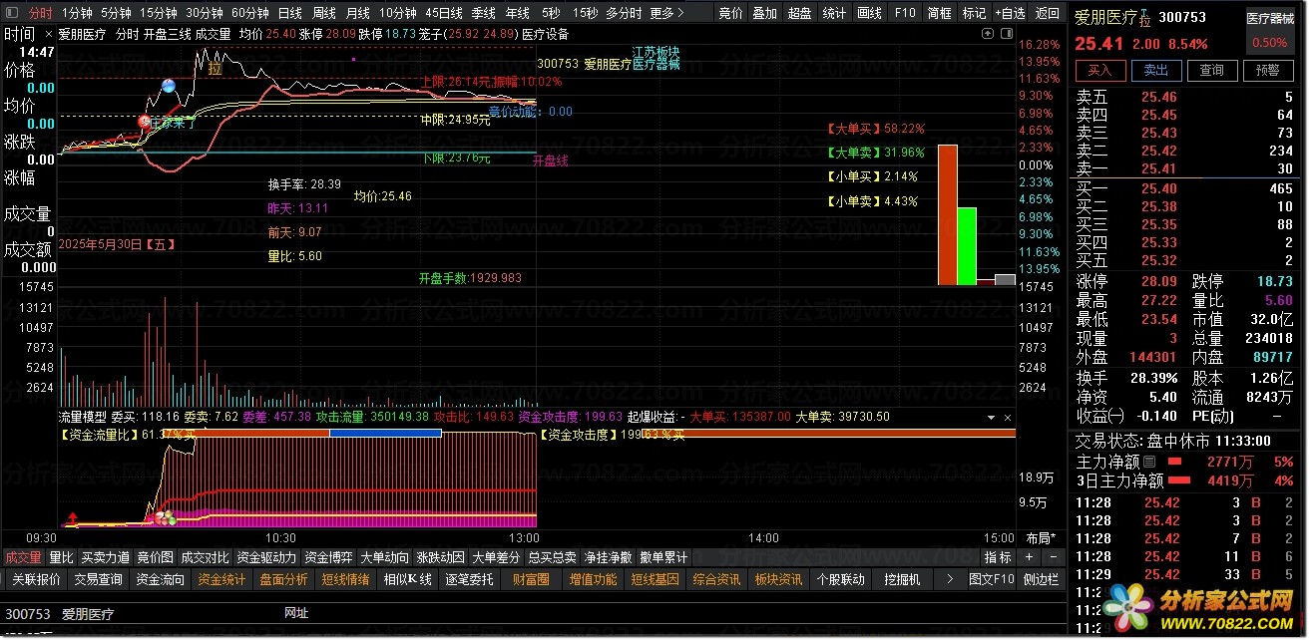Click the red circle signal marker on chart
This screenshot has height=640, width=1310.
(x=145, y=122)
